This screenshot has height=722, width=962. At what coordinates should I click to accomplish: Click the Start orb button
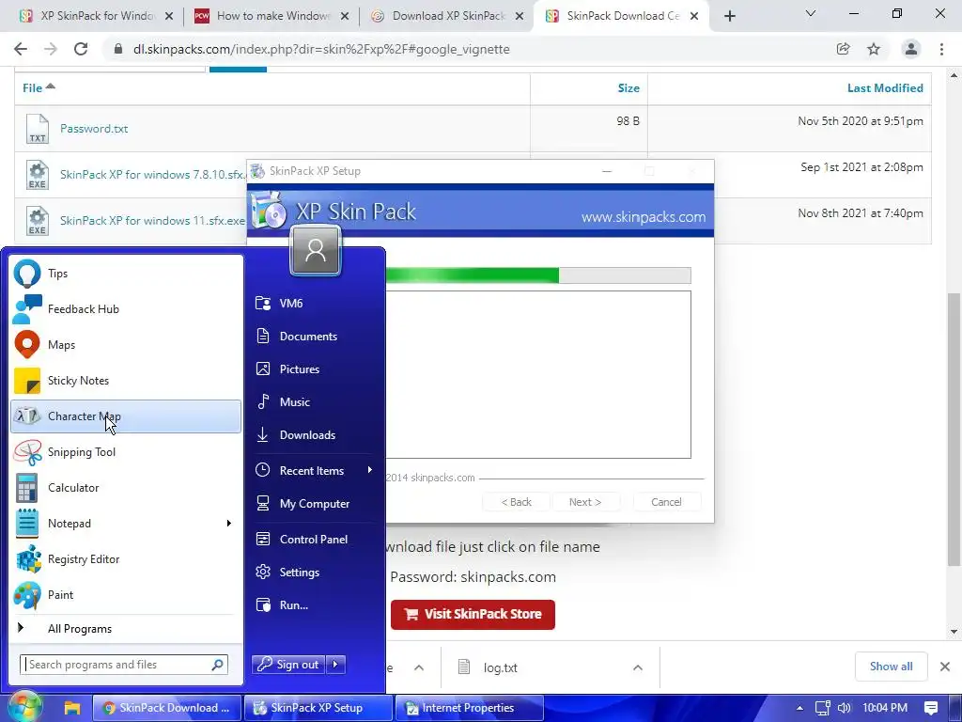(x=23, y=707)
